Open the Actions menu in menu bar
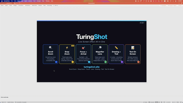 (30, 1)
